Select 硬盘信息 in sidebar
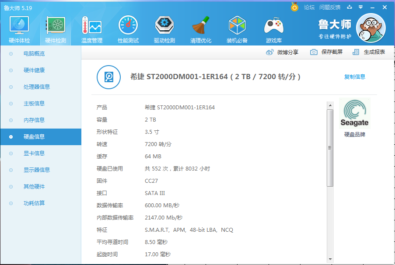The width and height of the screenshot is (395, 265). click(41, 137)
